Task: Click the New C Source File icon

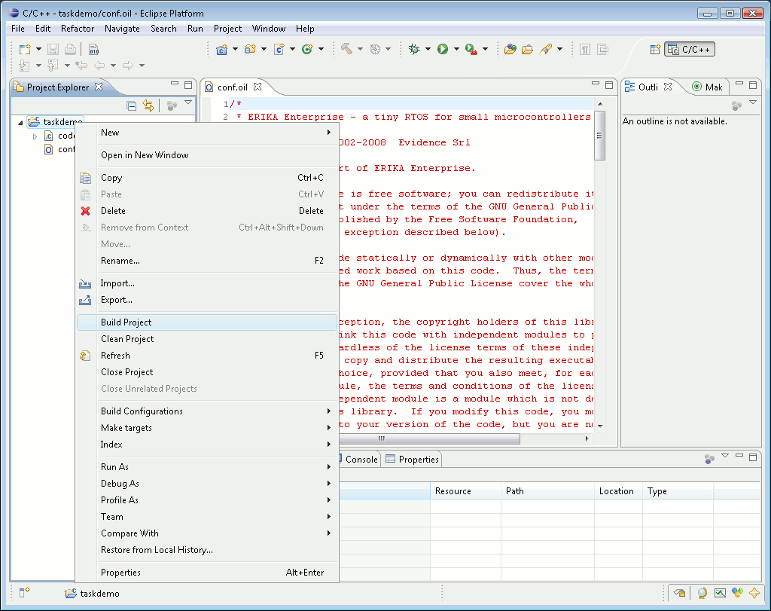Action: point(279,49)
